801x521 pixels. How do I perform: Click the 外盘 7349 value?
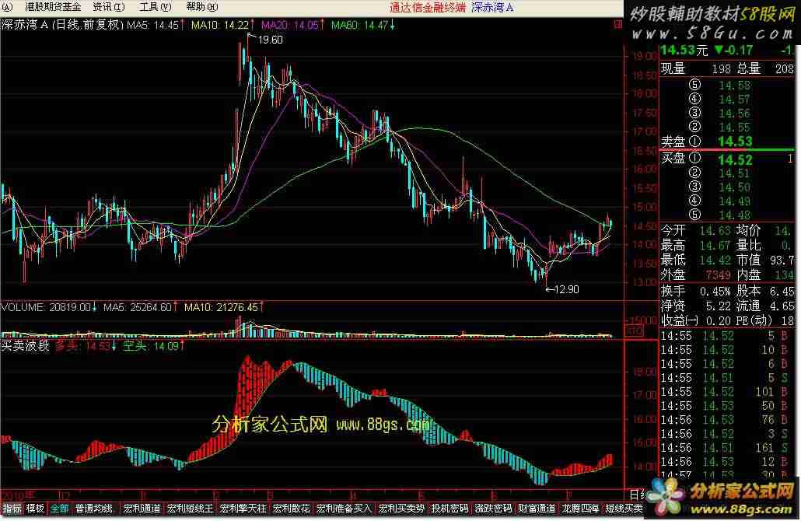click(x=719, y=274)
